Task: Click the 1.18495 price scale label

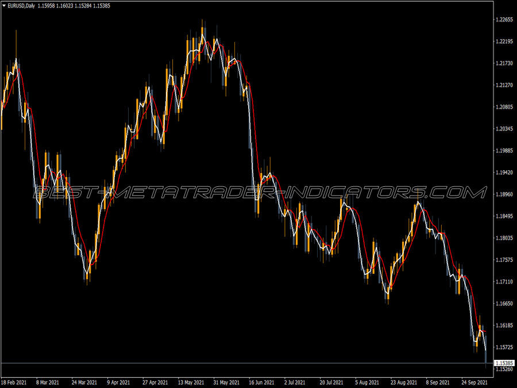Action: 504,216
